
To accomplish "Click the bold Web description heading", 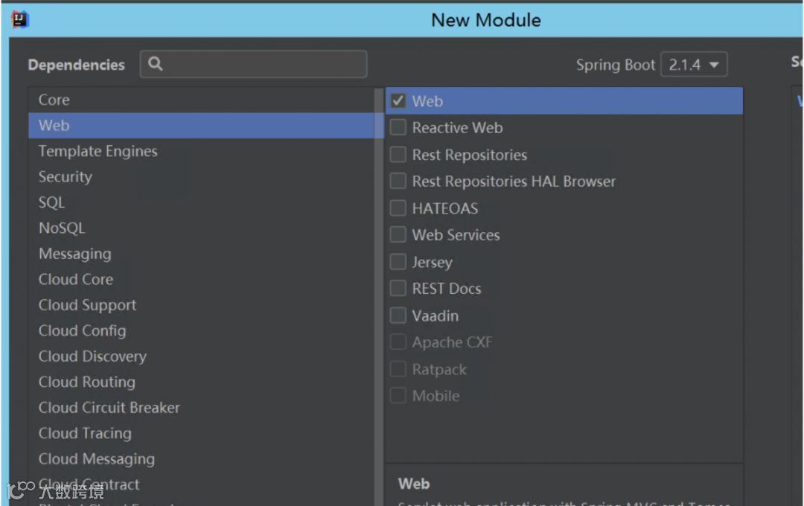I will click(x=414, y=484).
